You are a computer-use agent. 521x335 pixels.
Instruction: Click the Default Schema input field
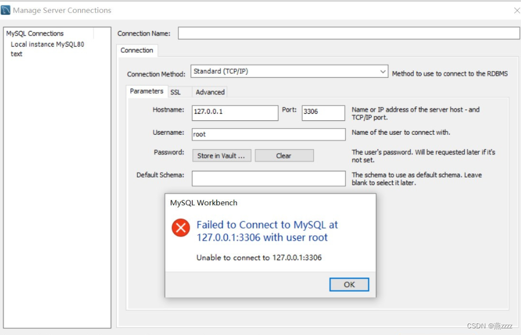[268, 178]
